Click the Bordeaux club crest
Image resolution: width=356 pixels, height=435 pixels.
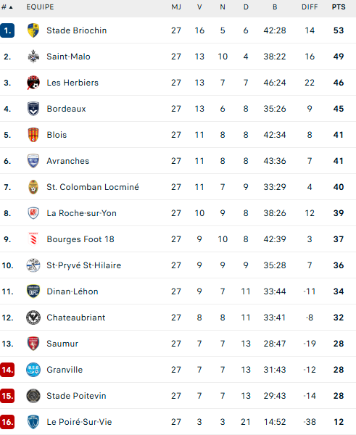pos(33,109)
